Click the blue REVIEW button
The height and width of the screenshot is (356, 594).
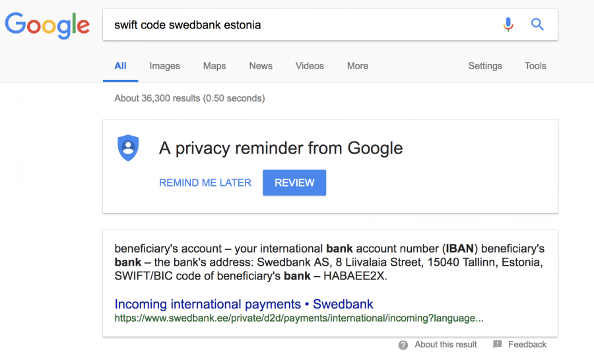[294, 183]
